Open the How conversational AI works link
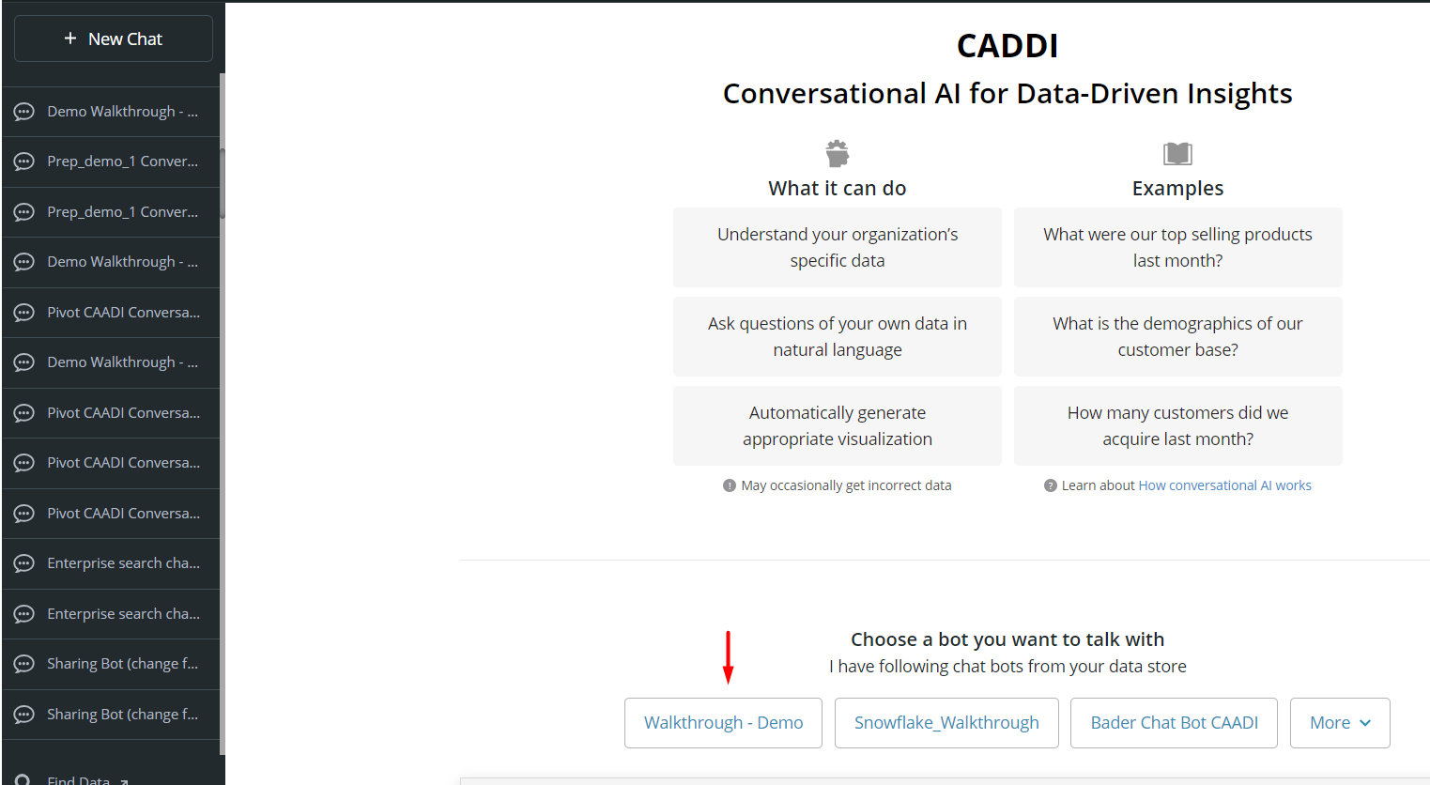 1224,485
